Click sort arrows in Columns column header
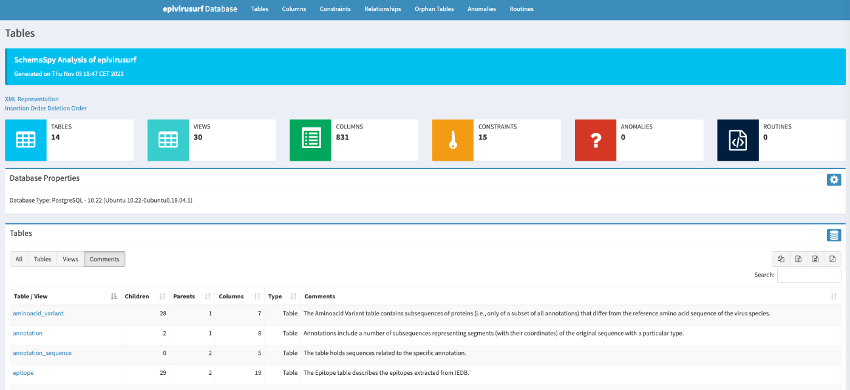Viewport: 850px width, 390px height. coord(257,297)
